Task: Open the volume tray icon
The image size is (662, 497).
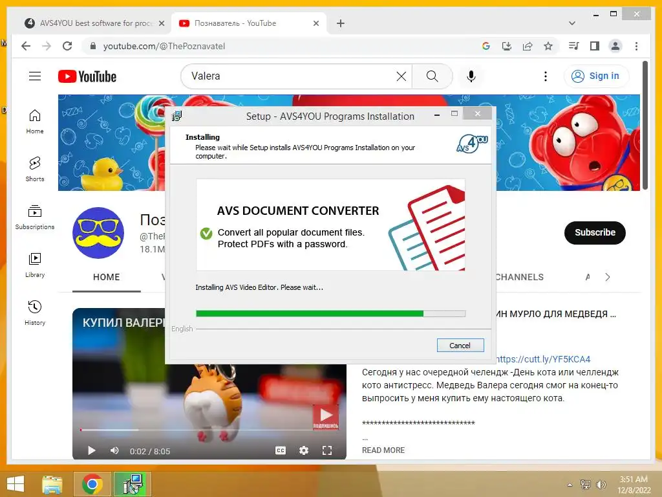Action: click(601, 485)
